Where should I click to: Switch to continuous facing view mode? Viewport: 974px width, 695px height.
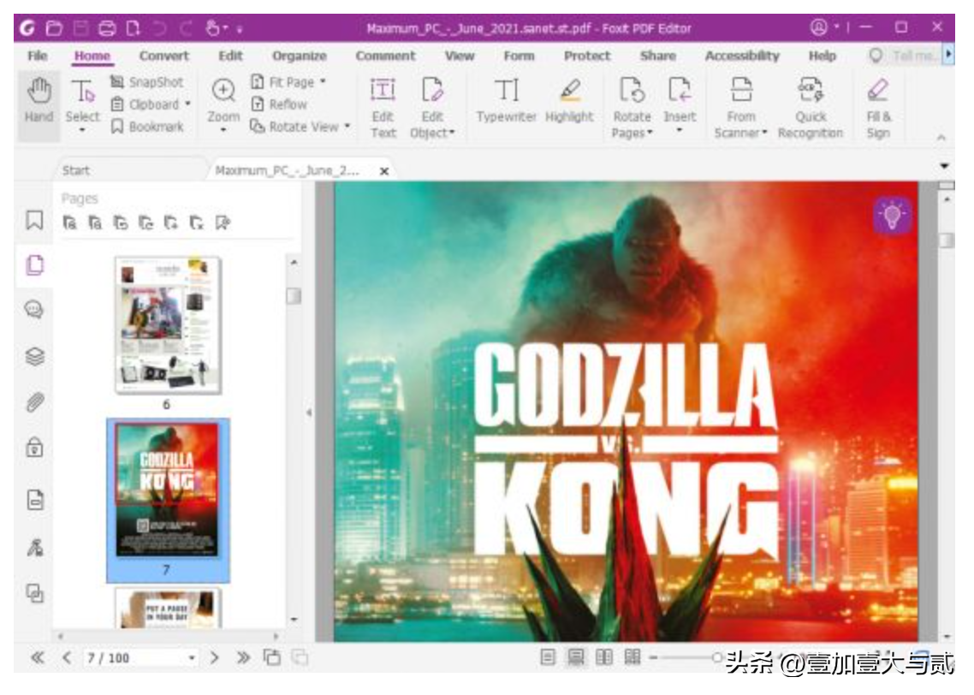pyautogui.click(x=633, y=657)
